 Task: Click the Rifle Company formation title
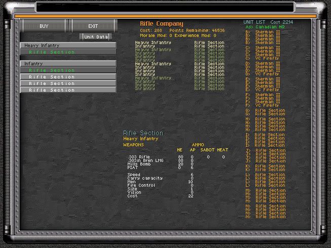pos(162,24)
